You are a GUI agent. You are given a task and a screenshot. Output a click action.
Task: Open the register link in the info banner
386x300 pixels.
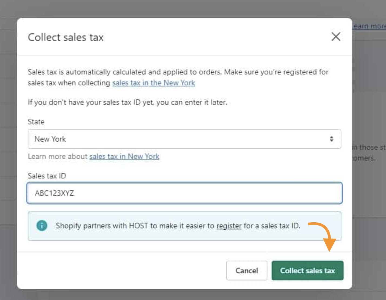click(229, 226)
